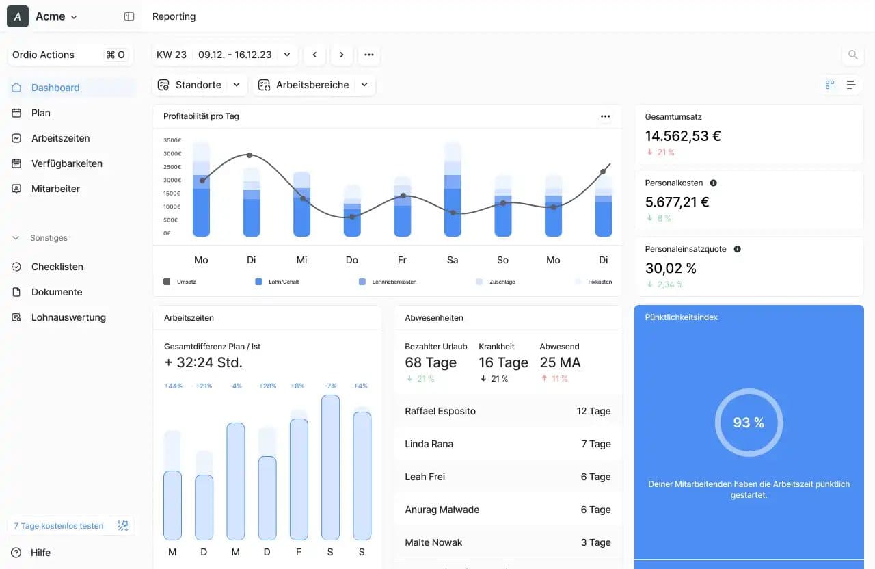Viewport: 875px width, 569px height.
Task: Open Verfügbarkeiten in the sidebar
Action: pyautogui.click(x=70, y=163)
